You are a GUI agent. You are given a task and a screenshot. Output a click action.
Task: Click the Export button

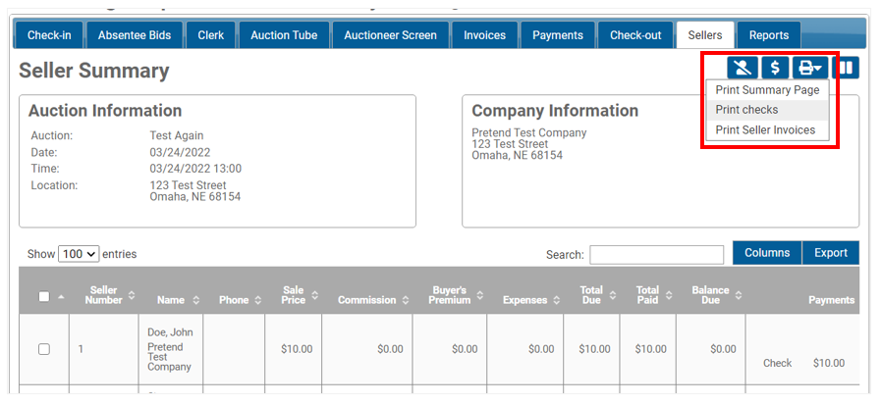831,252
